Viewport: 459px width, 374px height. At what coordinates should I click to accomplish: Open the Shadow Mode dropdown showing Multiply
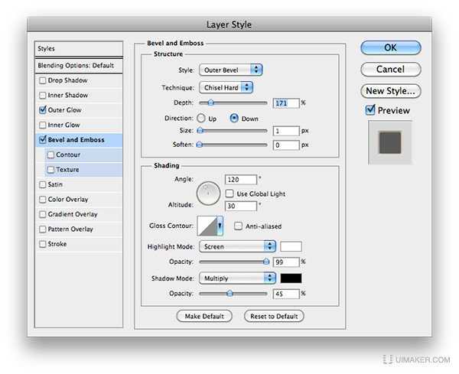[x=237, y=278]
